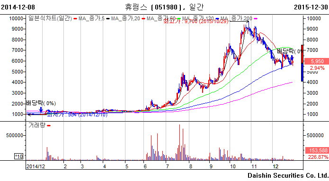Click the 500000 label on right volume axis
The image size is (329, 181).
315,135
